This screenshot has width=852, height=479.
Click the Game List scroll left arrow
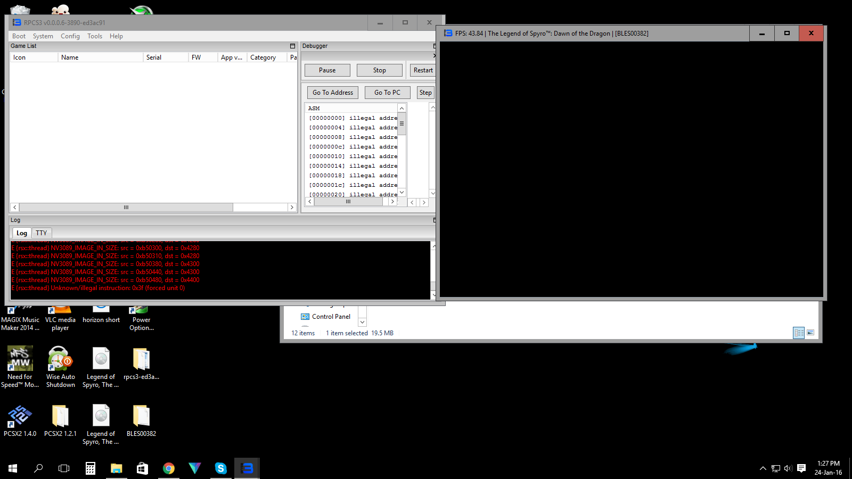15,208
